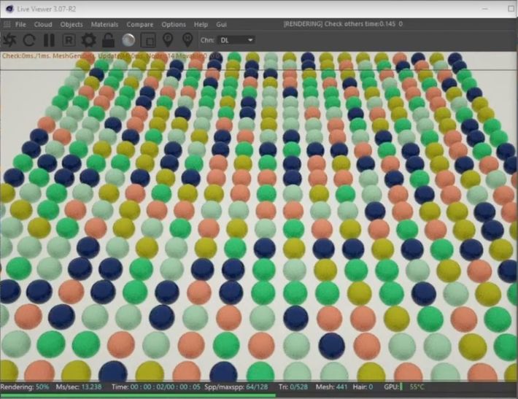Click the Time 00:00:02/00:00:05 readout

[156, 387]
